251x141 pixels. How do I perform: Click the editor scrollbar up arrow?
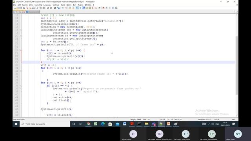(x=236, y=15)
